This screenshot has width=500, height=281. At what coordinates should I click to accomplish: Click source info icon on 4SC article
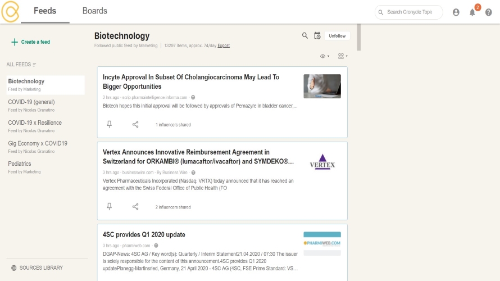click(x=156, y=246)
